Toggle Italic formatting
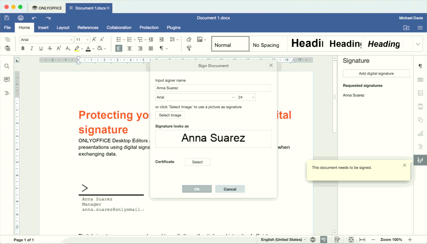This screenshot has width=427, height=244. pyautogui.click(x=32, y=49)
